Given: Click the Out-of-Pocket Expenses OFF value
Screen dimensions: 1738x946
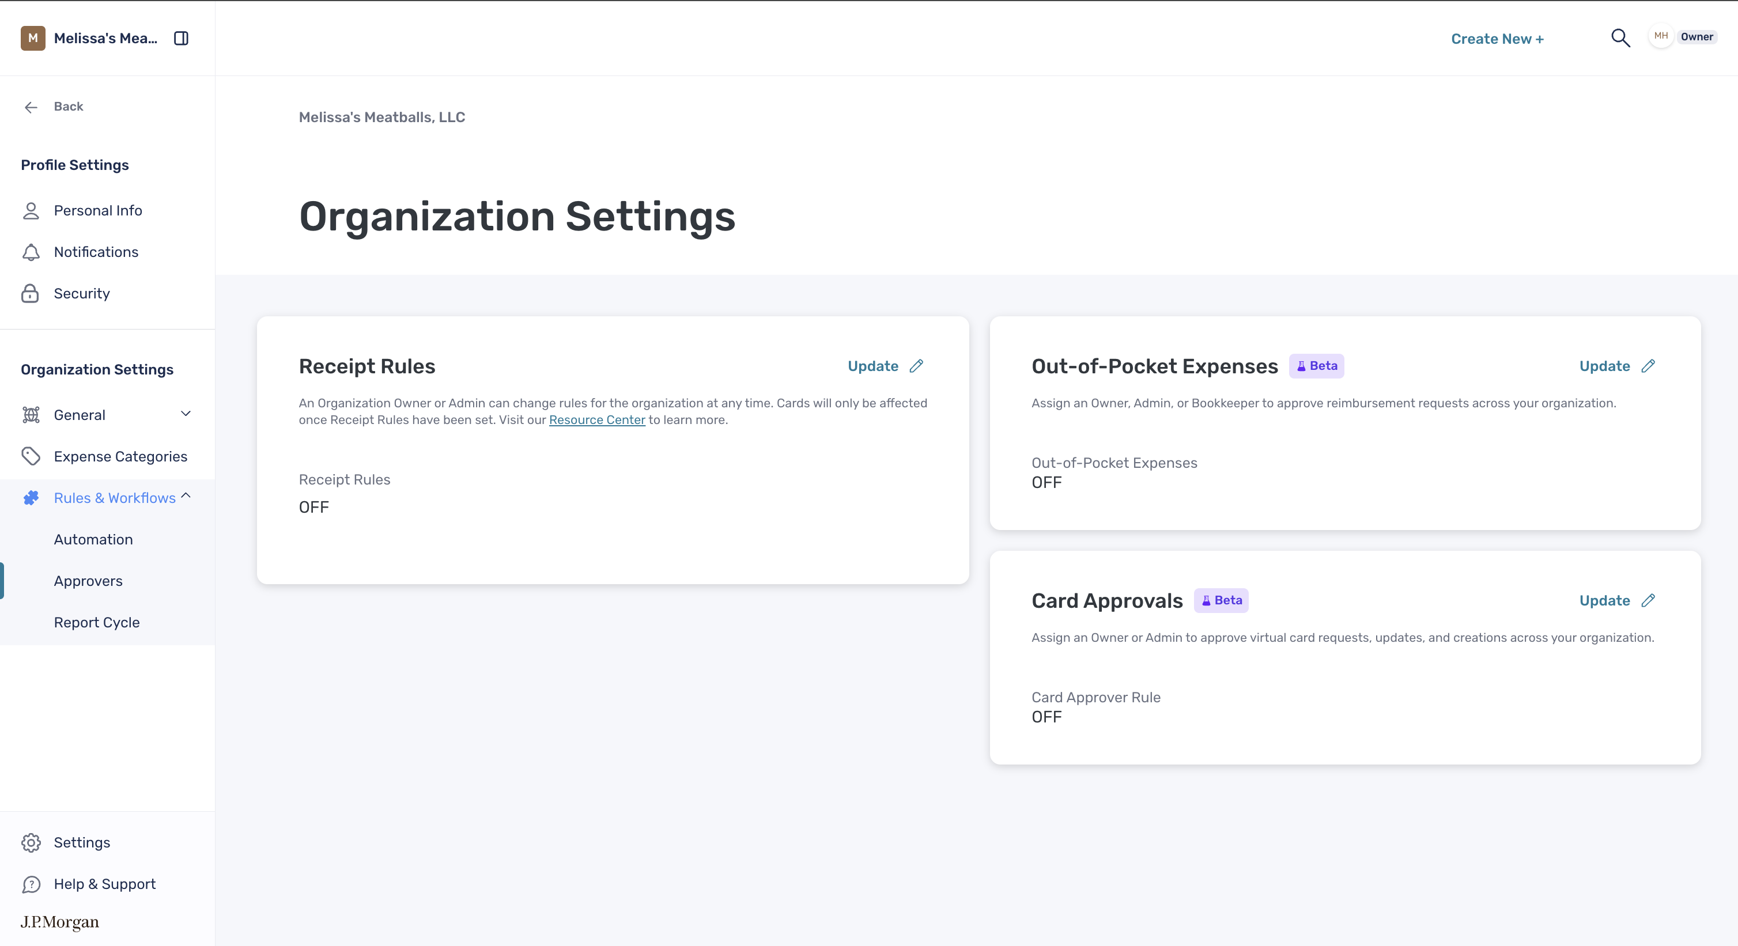Looking at the screenshot, I should pos(1046,483).
